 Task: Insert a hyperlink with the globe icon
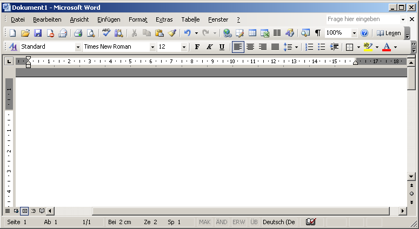point(228,33)
